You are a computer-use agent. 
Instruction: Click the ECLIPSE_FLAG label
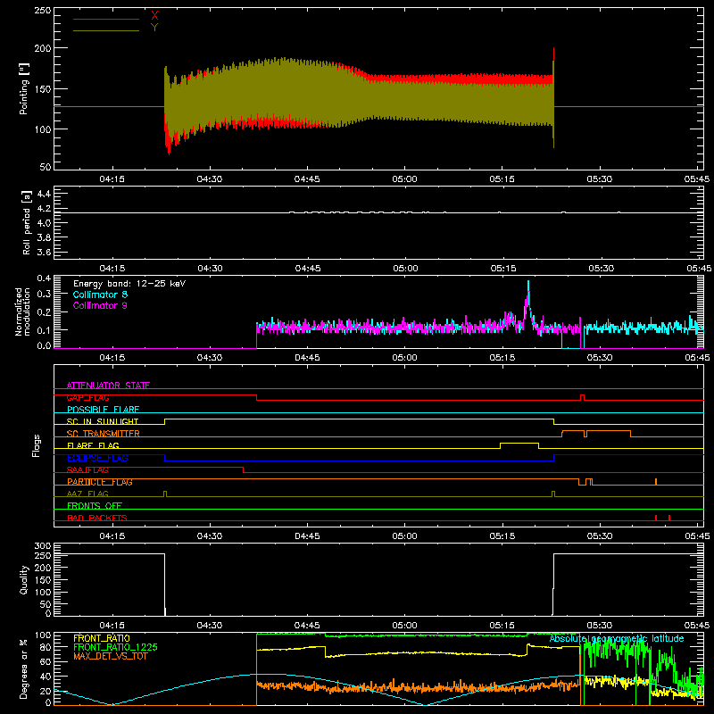(x=97, y=458)
